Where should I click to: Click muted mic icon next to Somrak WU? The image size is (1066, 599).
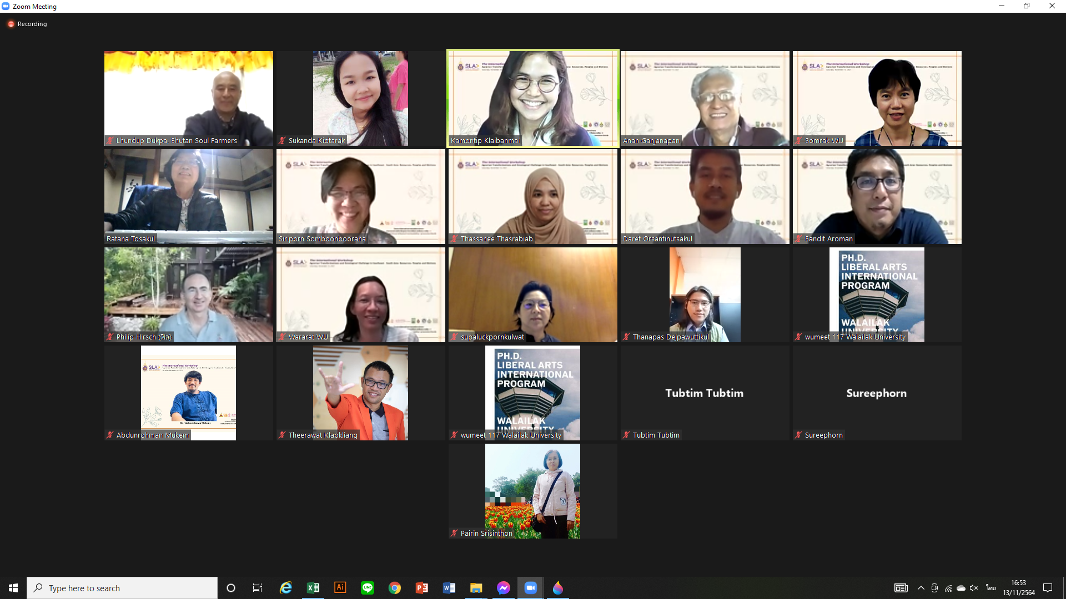(799, 141)
